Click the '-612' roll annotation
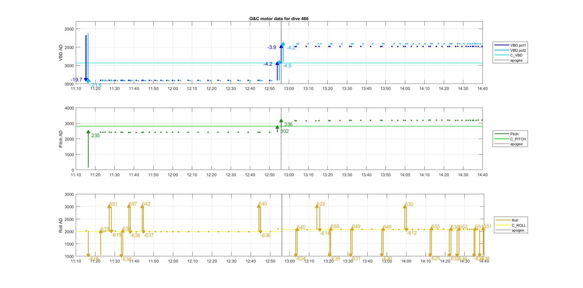583x288 pixels. 412,233
